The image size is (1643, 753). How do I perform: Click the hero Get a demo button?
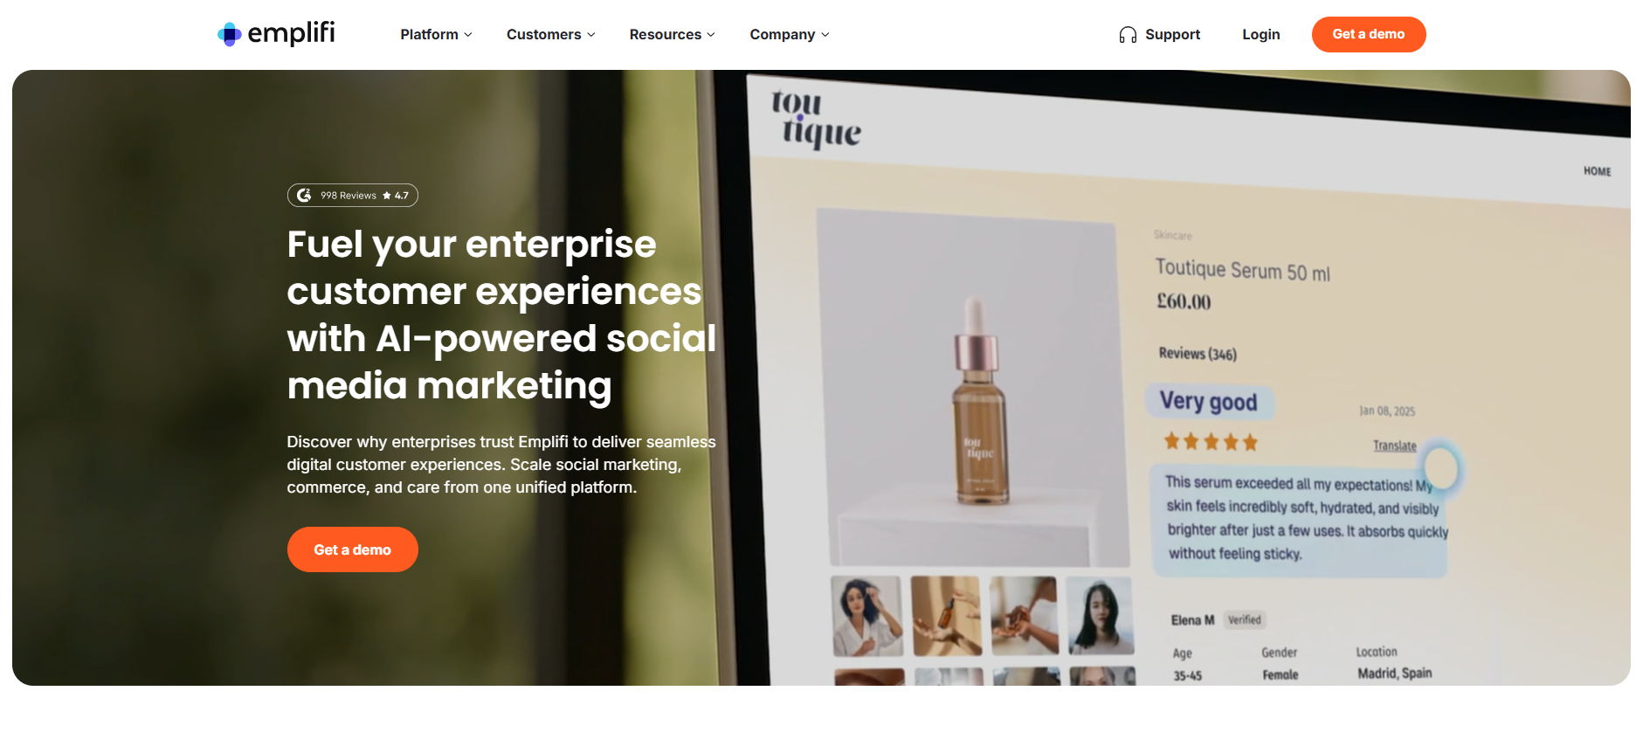pos(353,549)
